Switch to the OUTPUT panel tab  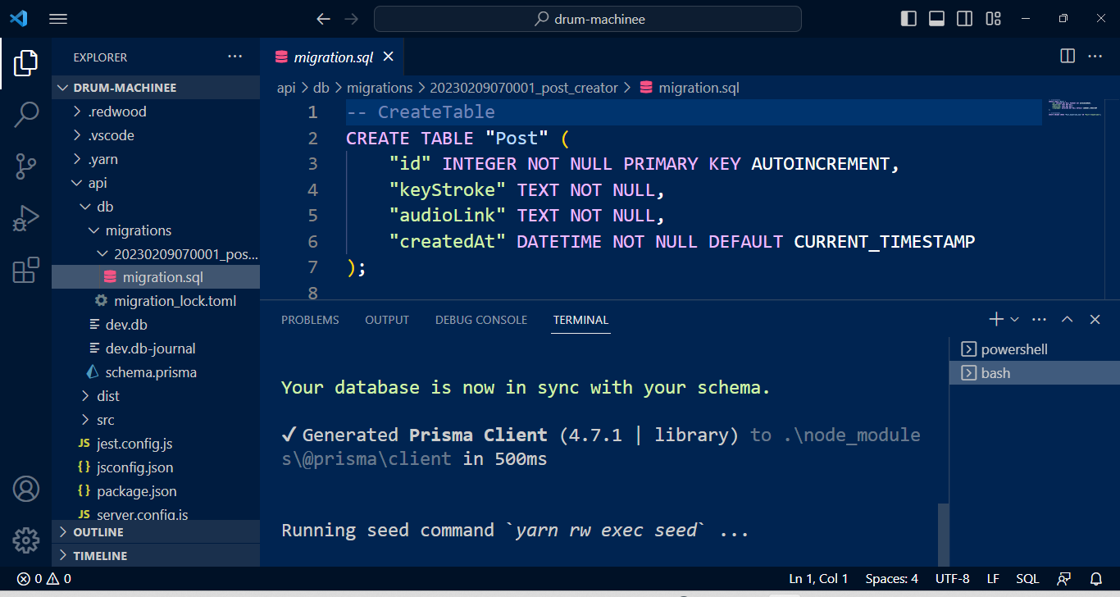(x=387, y=320)
